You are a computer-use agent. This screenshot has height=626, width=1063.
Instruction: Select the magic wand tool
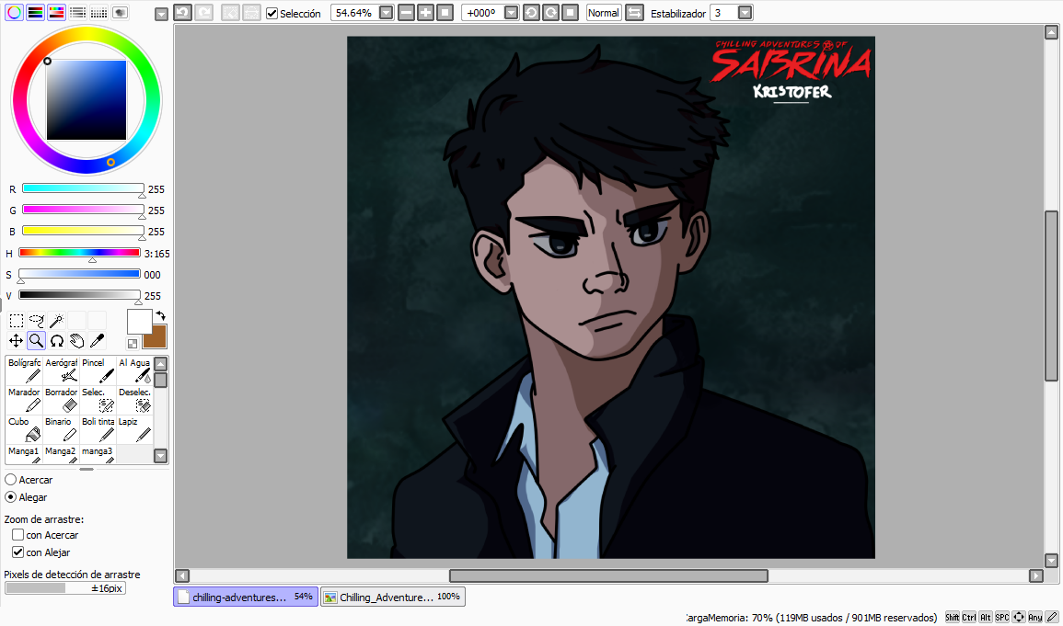coord(57,320)
